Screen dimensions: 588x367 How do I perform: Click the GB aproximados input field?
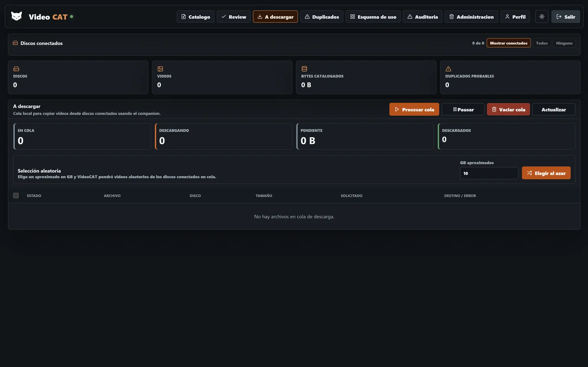tap(489, 173)
